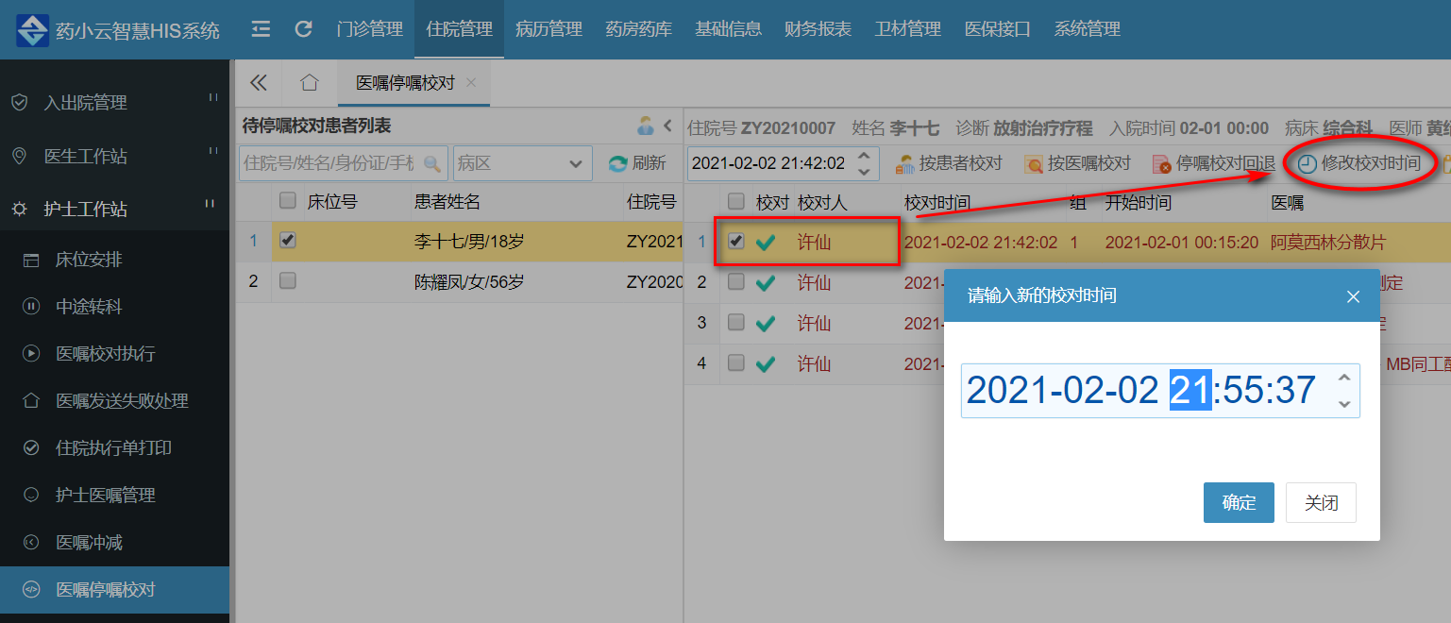Image resolution: width=1451 pixels, height=623 pixels.
Task: Open 中途转科 in the sidebar
Action: point(114,306)
